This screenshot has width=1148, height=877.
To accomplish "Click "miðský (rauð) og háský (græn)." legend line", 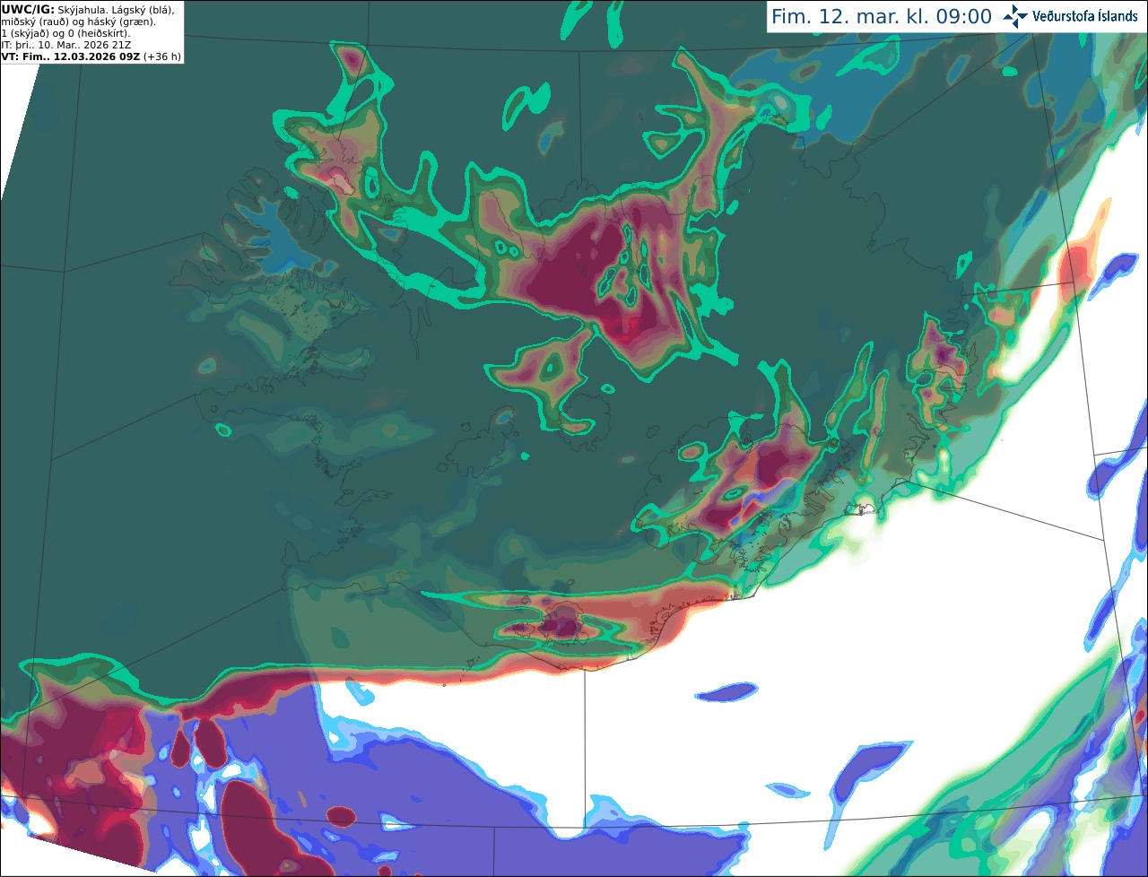I will (x=78, y=22).
